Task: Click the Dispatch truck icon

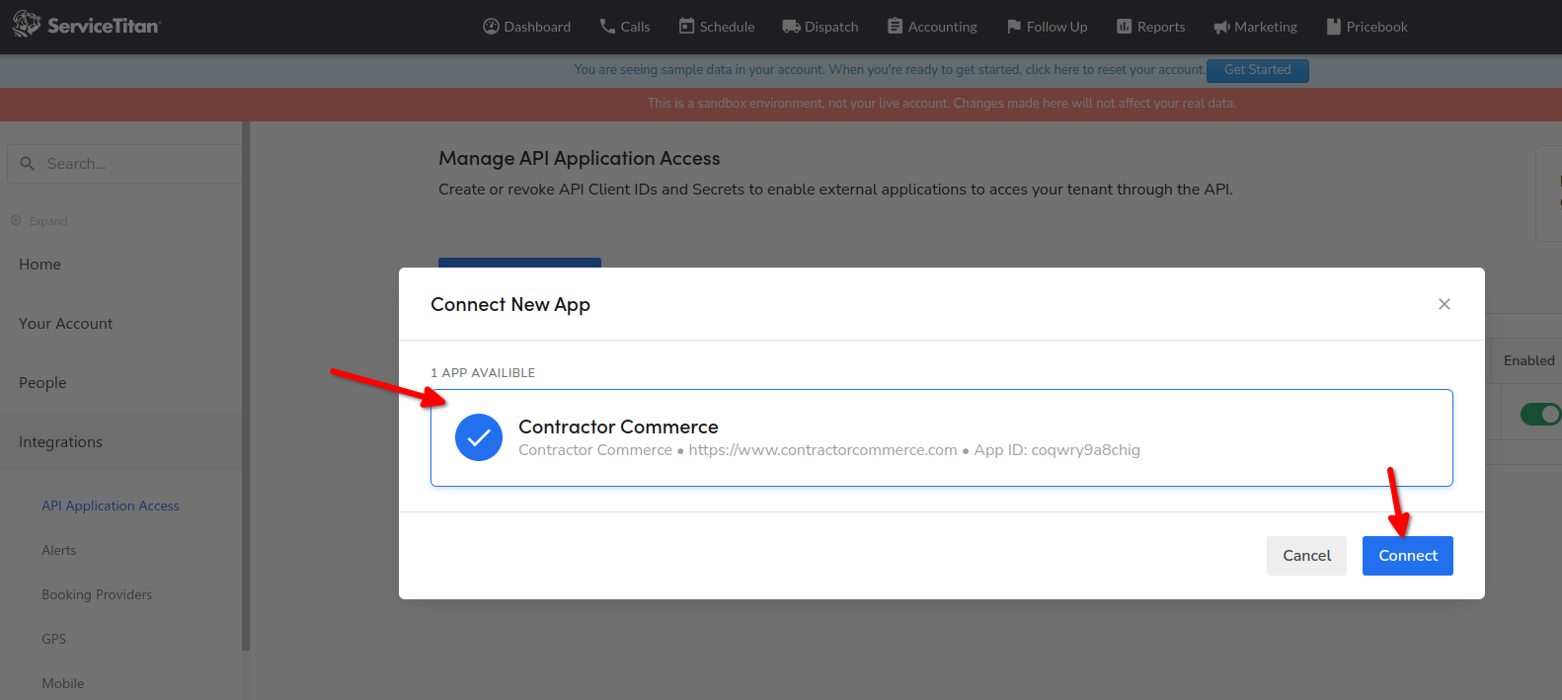Action: [x=791, y=27]
